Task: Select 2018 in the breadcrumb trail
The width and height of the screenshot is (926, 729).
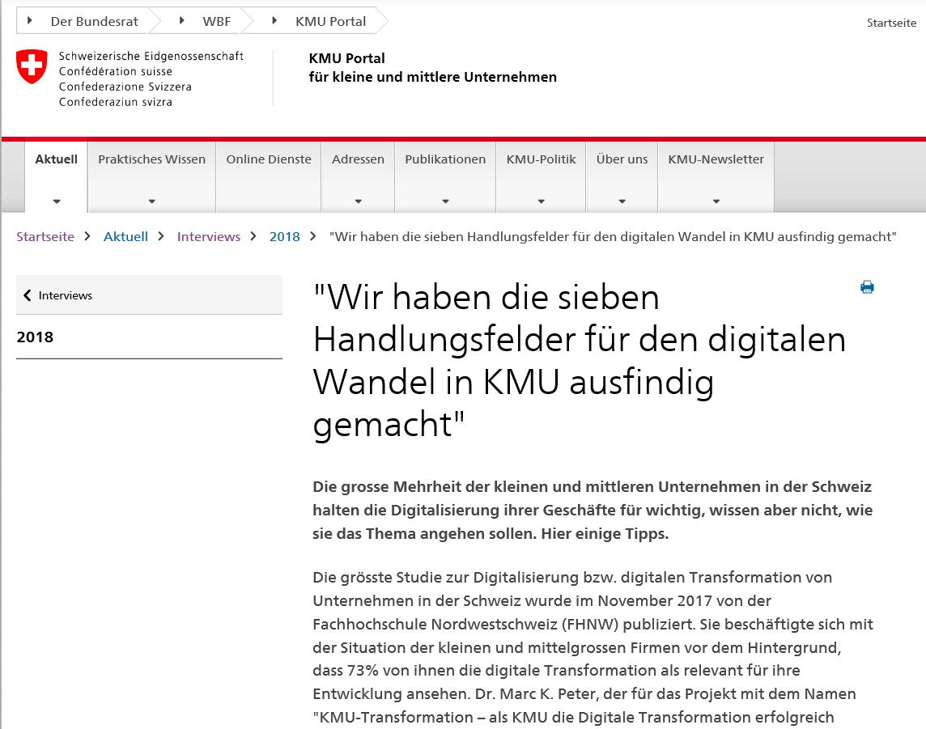Action: click(284, 236)
